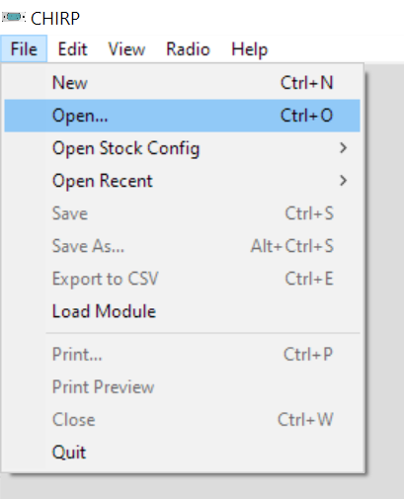Choose the Print Preview item
Viewport: 404px width, 499px height.
click(182, 387)
